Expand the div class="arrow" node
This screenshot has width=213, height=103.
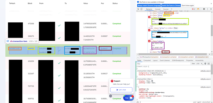(x=149, y=28)
